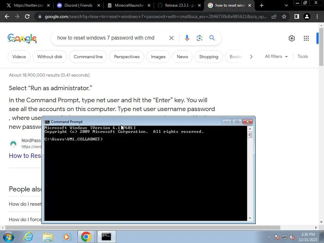Image resolution: width=324 pixels, height=243 pixels.
Task: Open the Google apps grid
Action: pos(306,38)
